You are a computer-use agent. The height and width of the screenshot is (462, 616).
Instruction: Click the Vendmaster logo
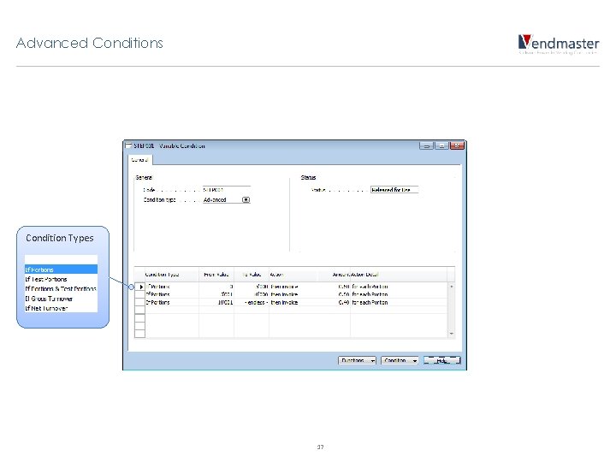(558, 44)
